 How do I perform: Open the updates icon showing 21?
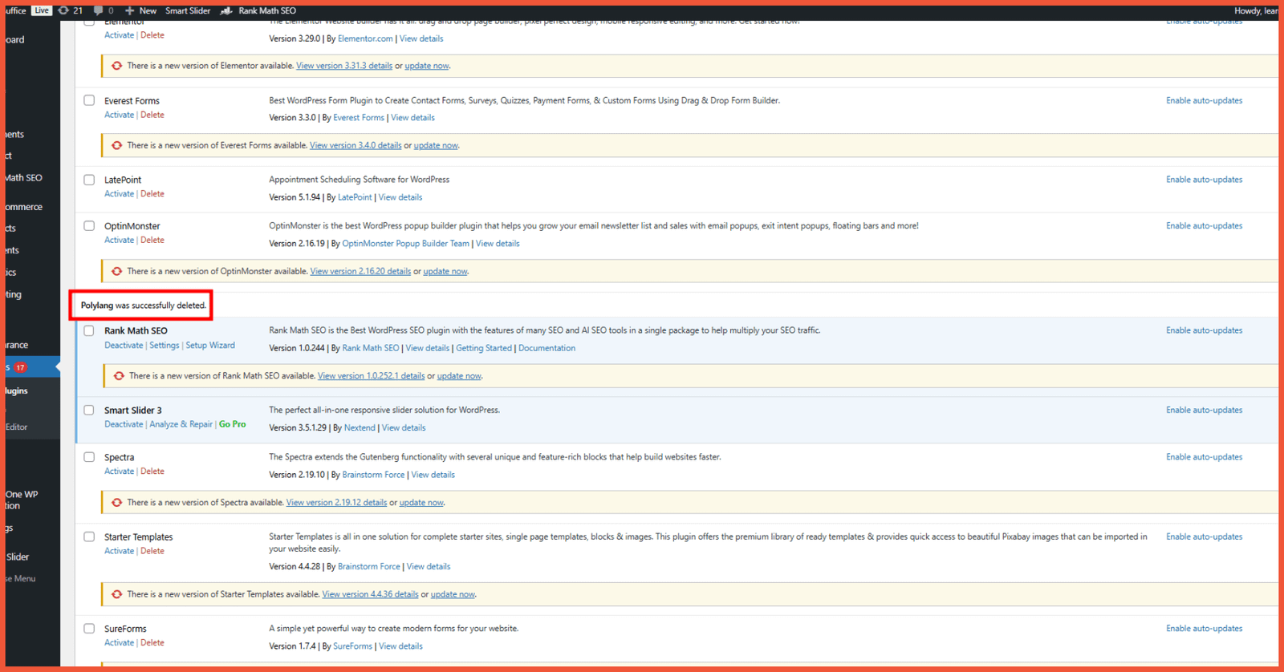coord(63,10)
